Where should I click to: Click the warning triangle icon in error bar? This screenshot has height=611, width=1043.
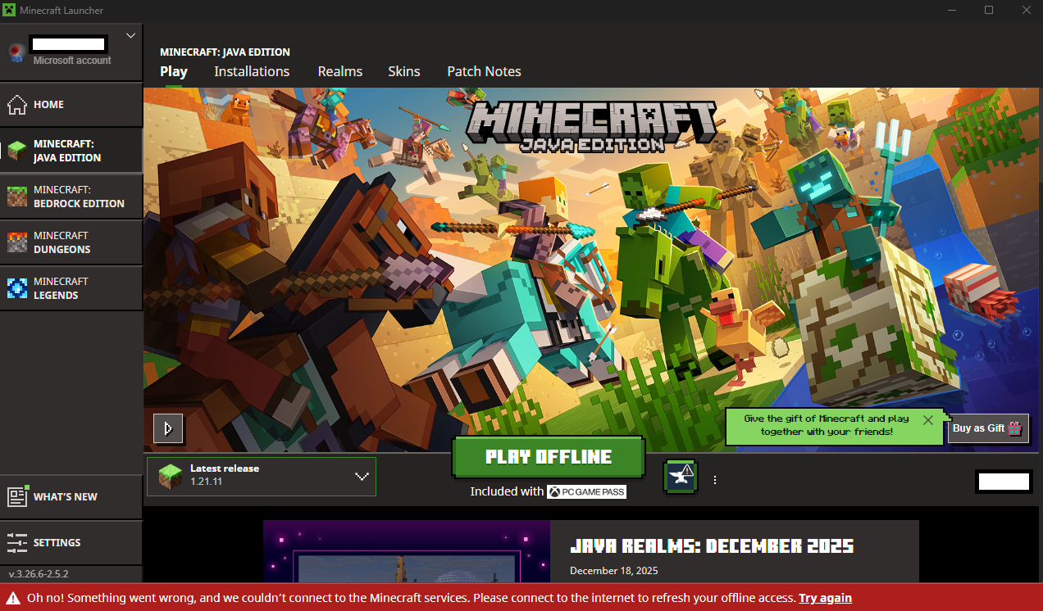(14, 598)
